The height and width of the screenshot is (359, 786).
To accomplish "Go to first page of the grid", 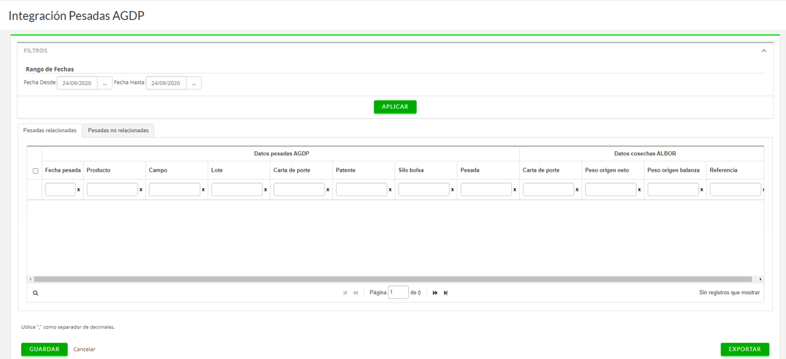I will point(345,293).
